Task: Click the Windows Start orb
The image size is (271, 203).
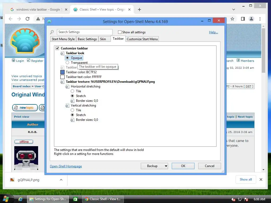Action: click(x=6, y=199)
